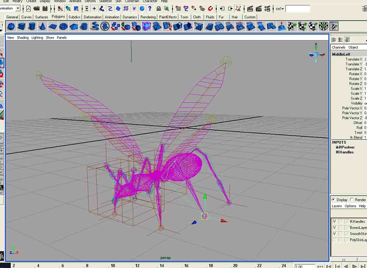Open Layers menu in layer editor
This screenshot has height=268, width=367.
336,206
